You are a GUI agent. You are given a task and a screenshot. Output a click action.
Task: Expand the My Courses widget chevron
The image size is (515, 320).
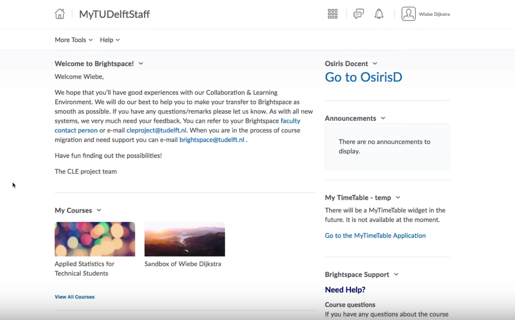(99, 210)
